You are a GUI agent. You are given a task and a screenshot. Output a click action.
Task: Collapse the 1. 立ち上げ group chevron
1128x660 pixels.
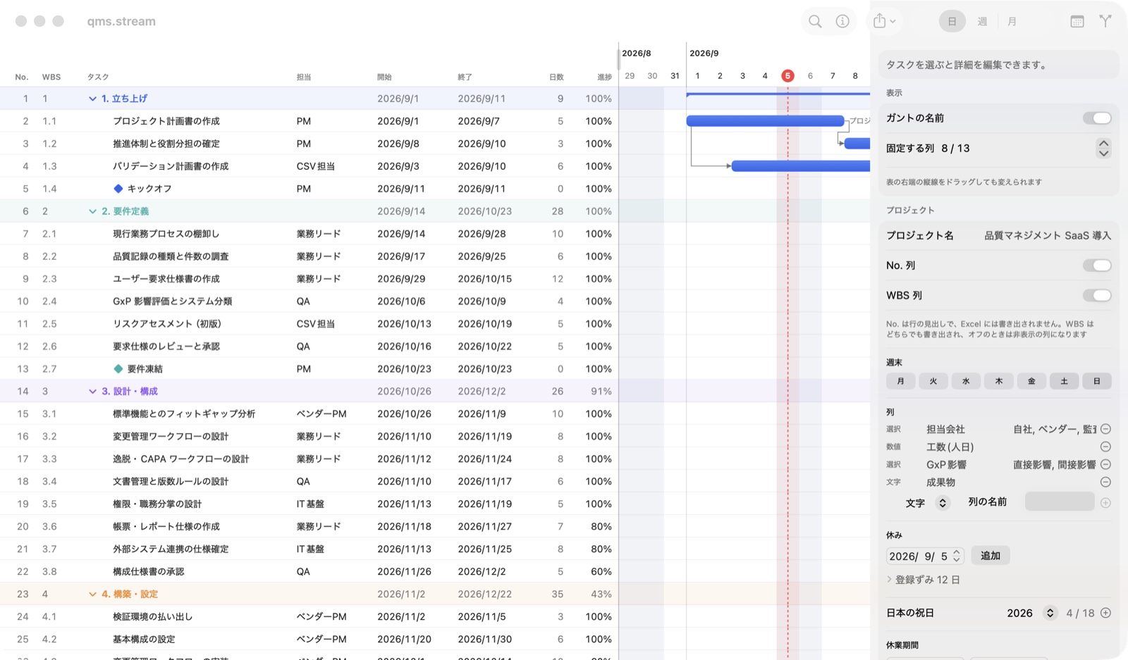[92, 99]
